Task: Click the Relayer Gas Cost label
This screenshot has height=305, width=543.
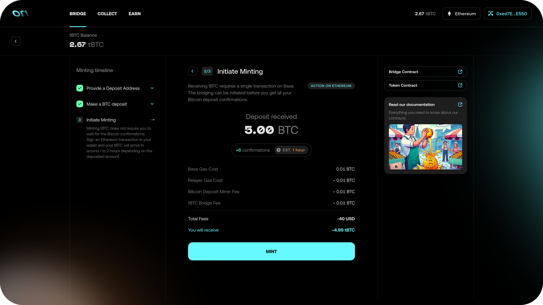Action: click(x=205, y=180)
